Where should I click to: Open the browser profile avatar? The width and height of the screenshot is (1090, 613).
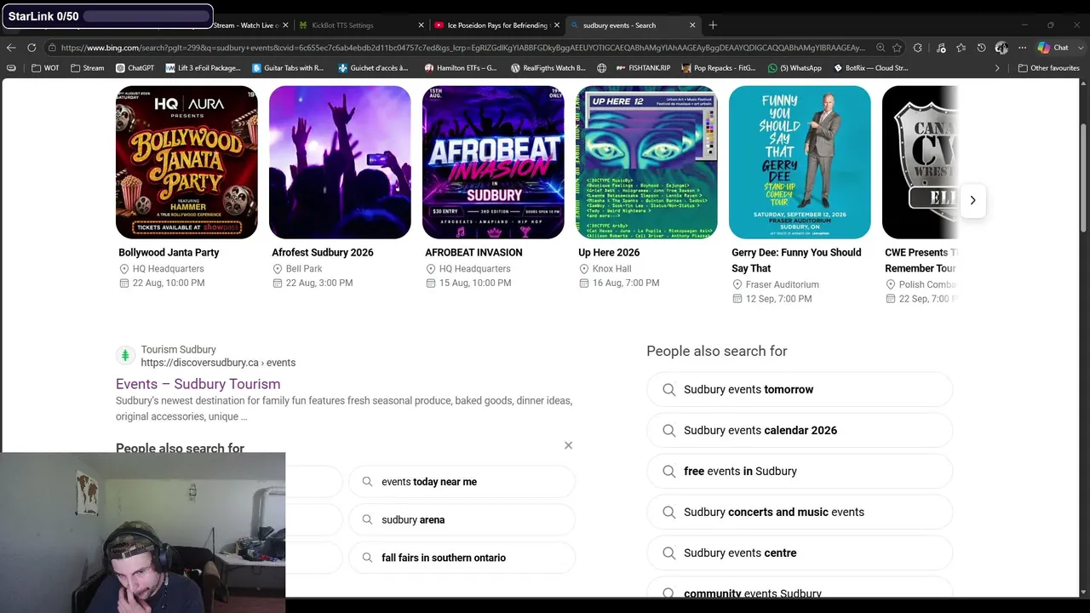point(1001,48)
